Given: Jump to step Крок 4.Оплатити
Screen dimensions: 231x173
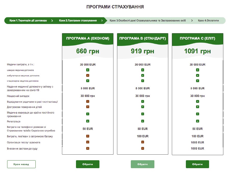Looking at the screenshot, I should [208, 20].
